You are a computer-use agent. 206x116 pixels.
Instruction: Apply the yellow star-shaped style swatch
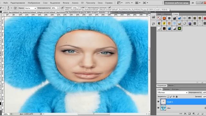(x=164, y=24)
